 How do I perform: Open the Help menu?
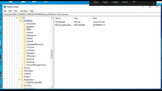click(x=31, y=11)
